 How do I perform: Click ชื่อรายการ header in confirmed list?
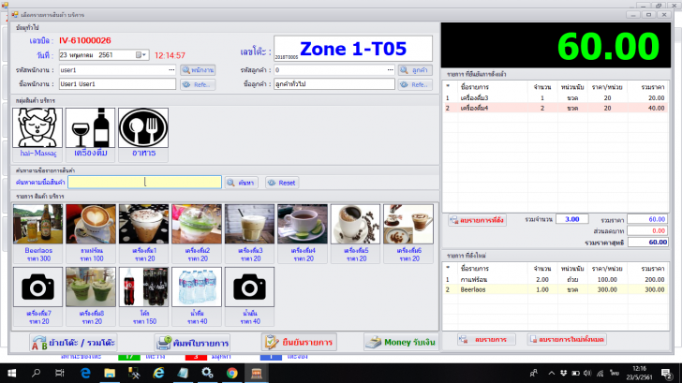pos(475,87)
